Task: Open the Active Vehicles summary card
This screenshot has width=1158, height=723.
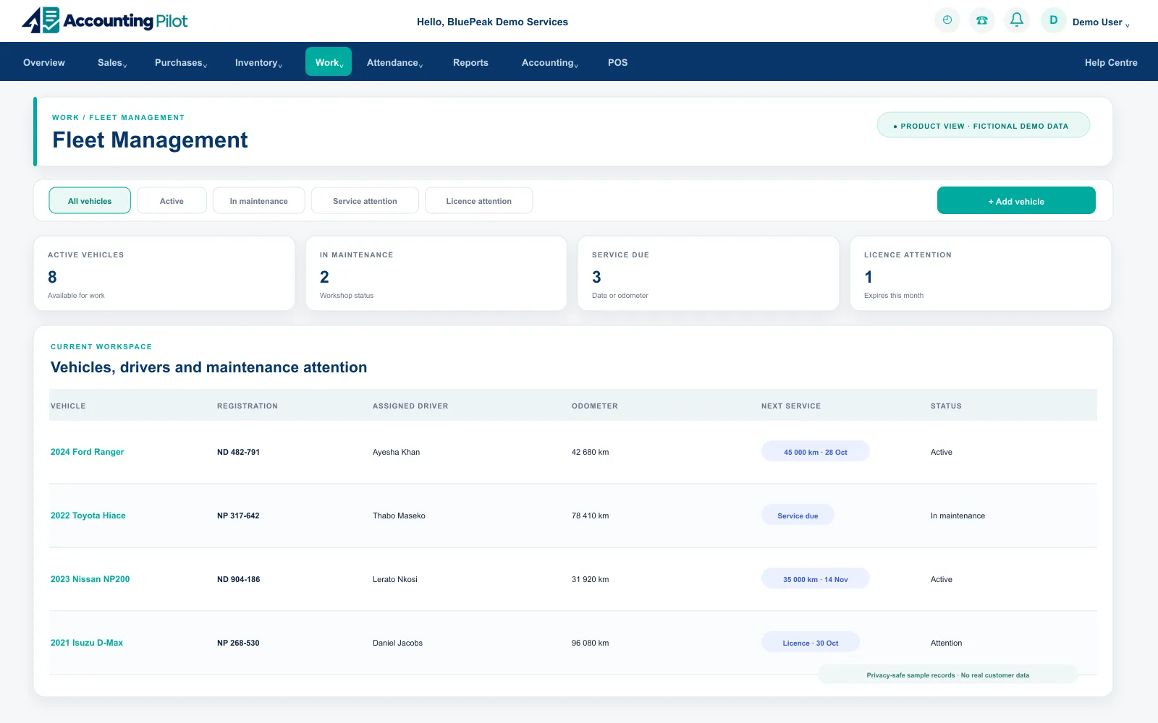Action: (x=164, y=274)
